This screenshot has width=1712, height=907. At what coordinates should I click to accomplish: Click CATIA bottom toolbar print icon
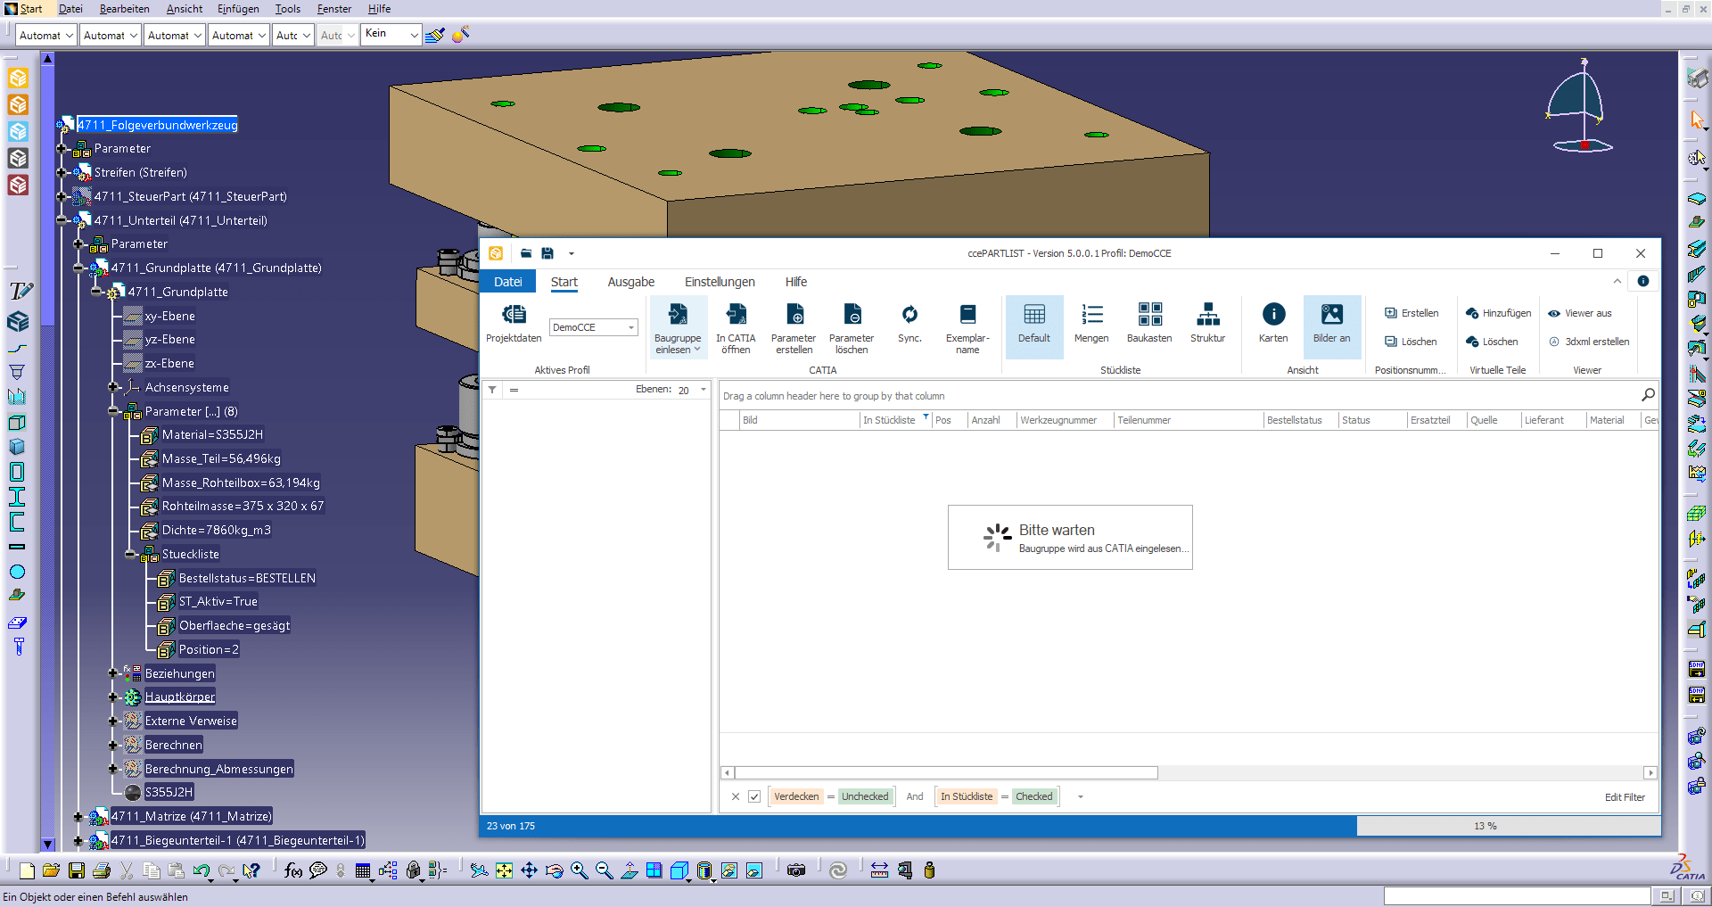(x=102, y=870)
